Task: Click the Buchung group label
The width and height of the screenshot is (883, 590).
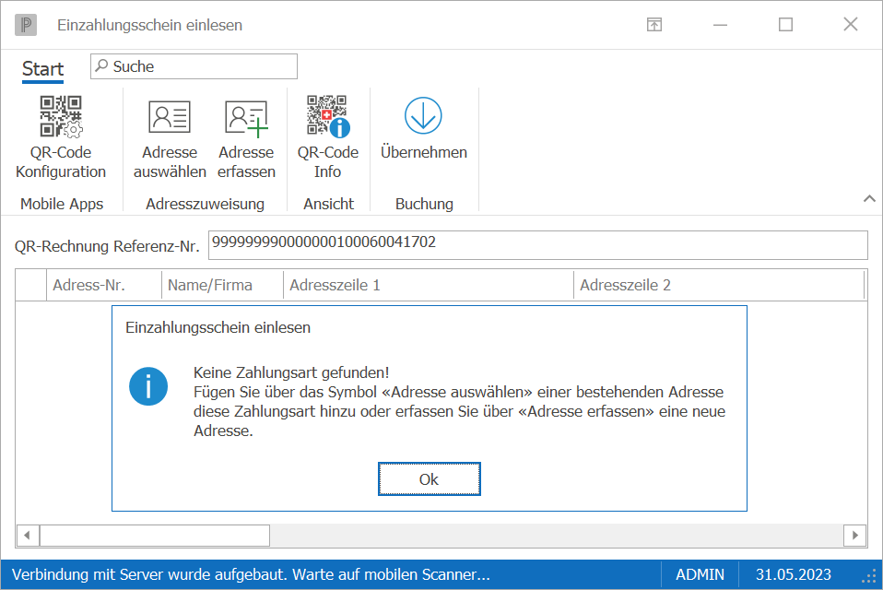Action: (x=424, y=204)
